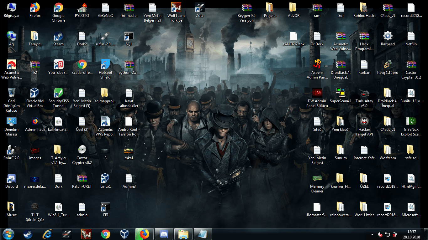This screenshot has height=240, width=428.
Task: Open Denetim Masası control panel
Action: (x=12, y=126)
